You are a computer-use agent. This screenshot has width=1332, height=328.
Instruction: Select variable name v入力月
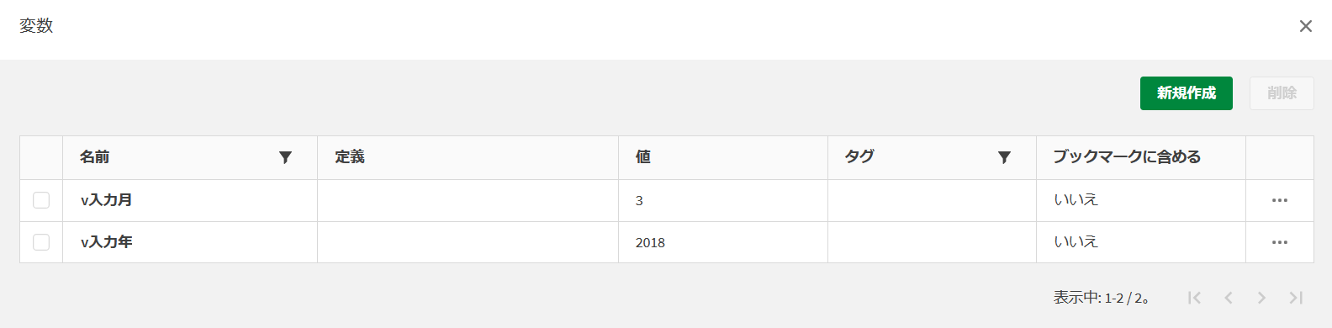point(106,200)
